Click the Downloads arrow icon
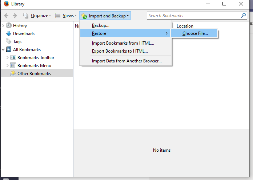The height and width of the screenshot is (180, 253). pyautogui.click(x=9, y=33)
